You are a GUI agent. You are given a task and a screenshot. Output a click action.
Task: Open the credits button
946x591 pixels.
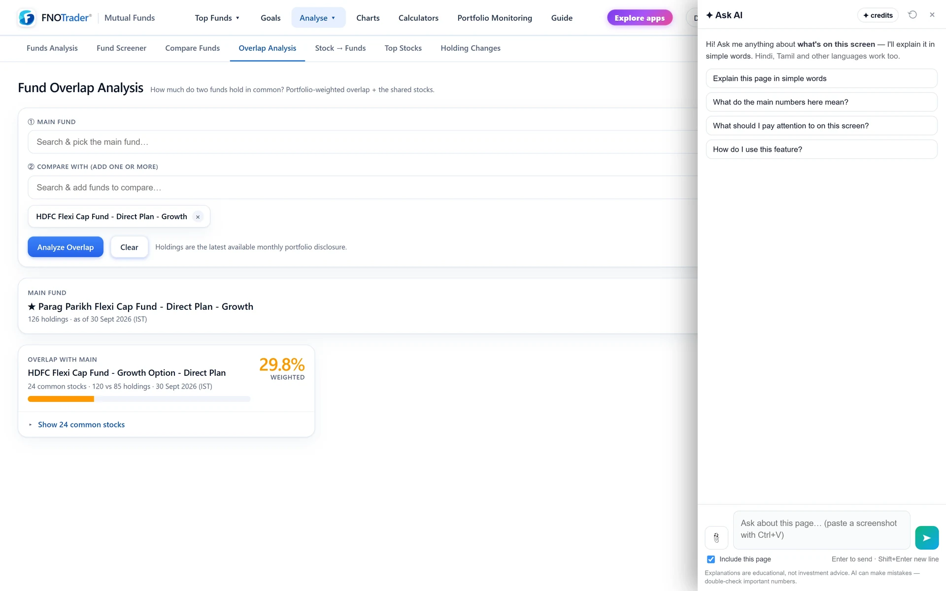pyautogui.click(x=878, y=15)
